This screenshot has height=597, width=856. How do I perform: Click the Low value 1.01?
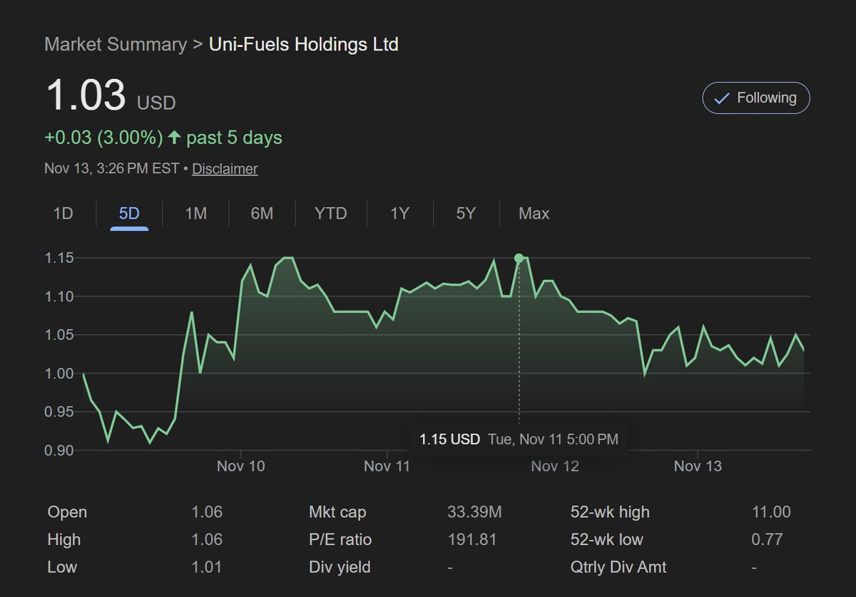(207, 567)
